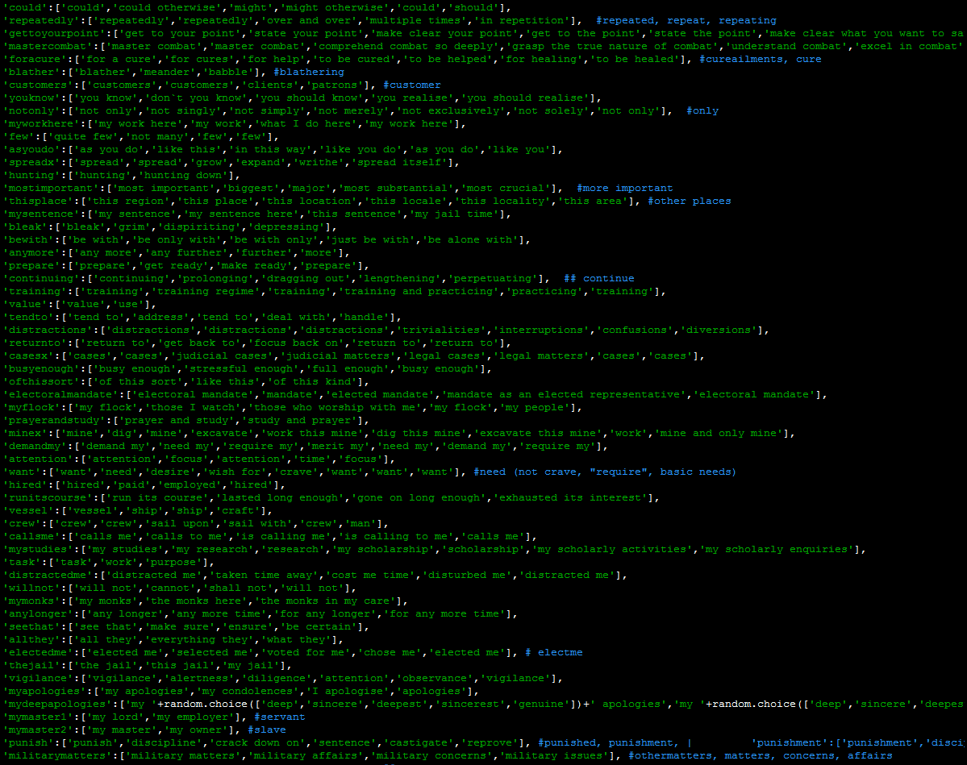Click the 'mastercombat' key
The width and height of the screenshot is (967, 765).
pos(48,46)
